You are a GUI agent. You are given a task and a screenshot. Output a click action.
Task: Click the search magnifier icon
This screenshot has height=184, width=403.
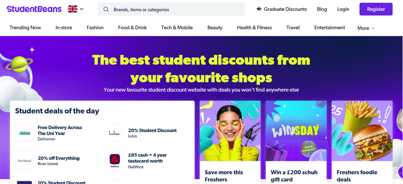tap(106, 9)
